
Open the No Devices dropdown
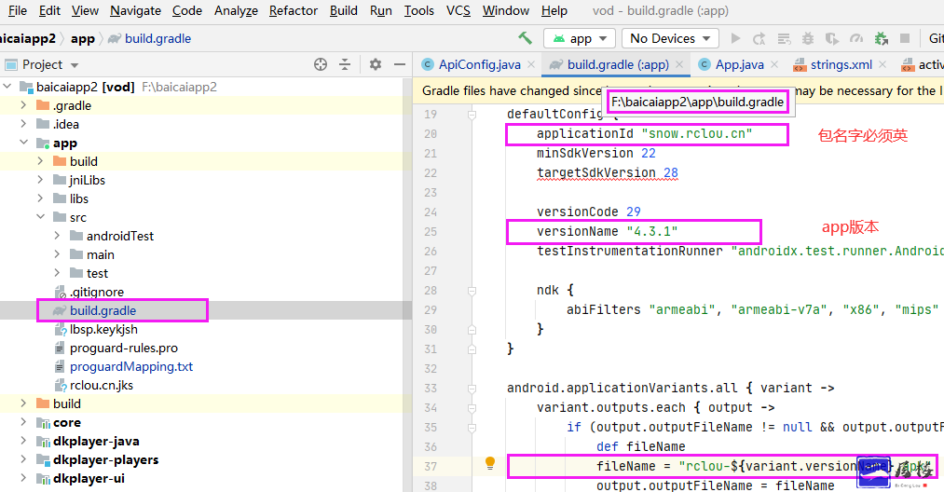[670, 38]
